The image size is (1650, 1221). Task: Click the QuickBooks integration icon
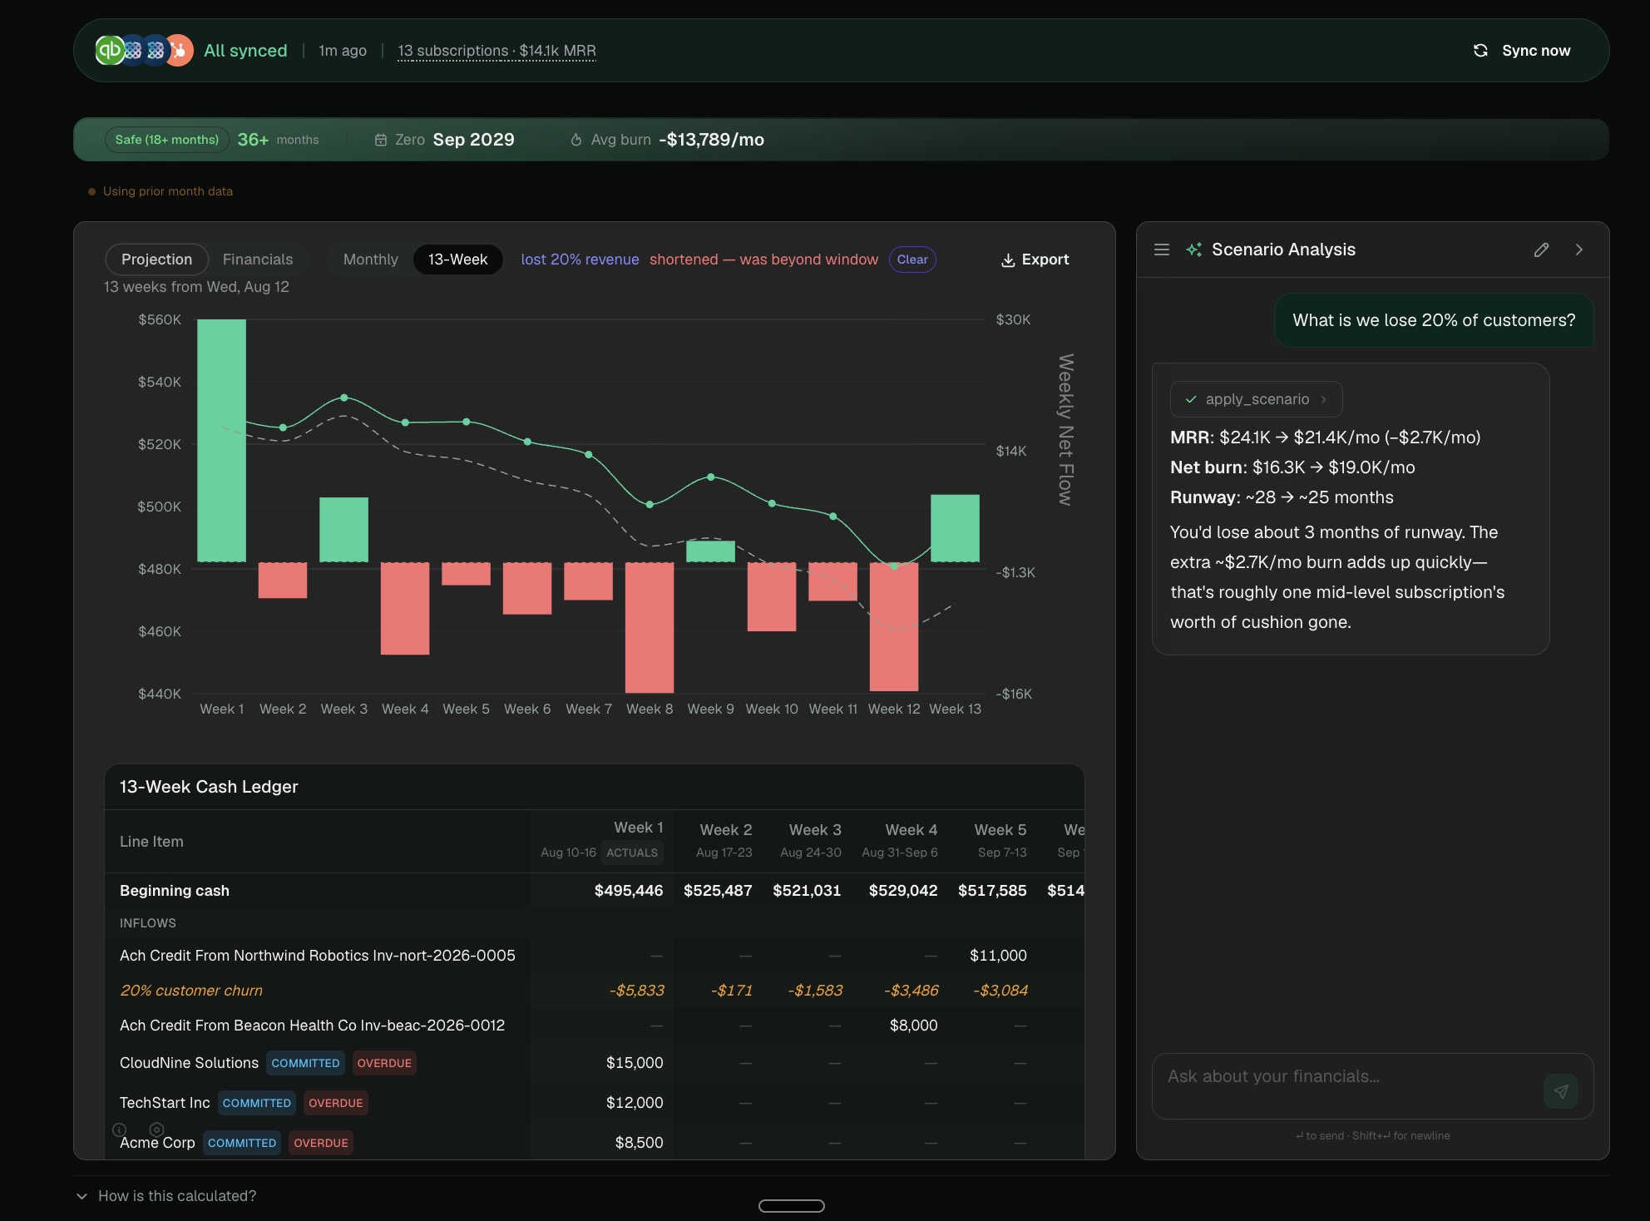110,51
